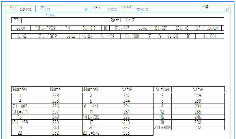236x139 pixels.
Task: Select name value 238 in the table
Action: pos(55,95)
